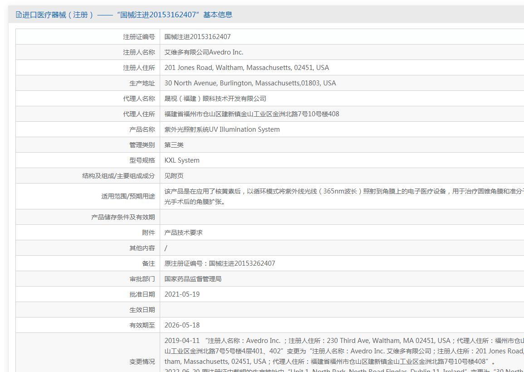Screen dimensions: 524x372
Task: Click the 批准日期 label cell
Action: tap(88, 294)
